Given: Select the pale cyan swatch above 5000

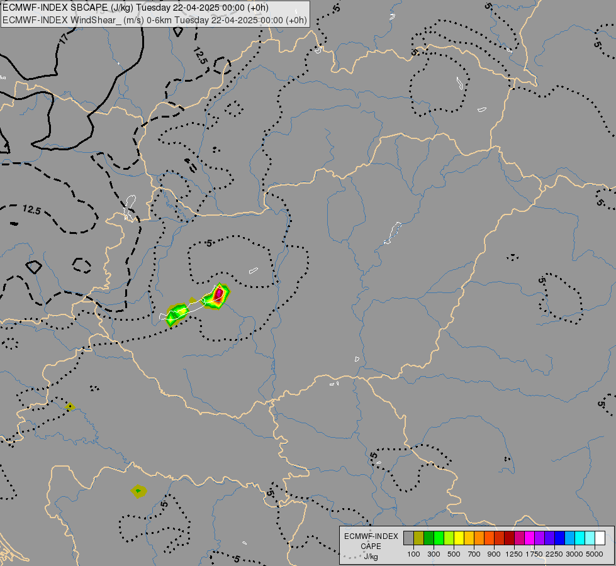Looking at the screenshot, I should tap(590, 538).
